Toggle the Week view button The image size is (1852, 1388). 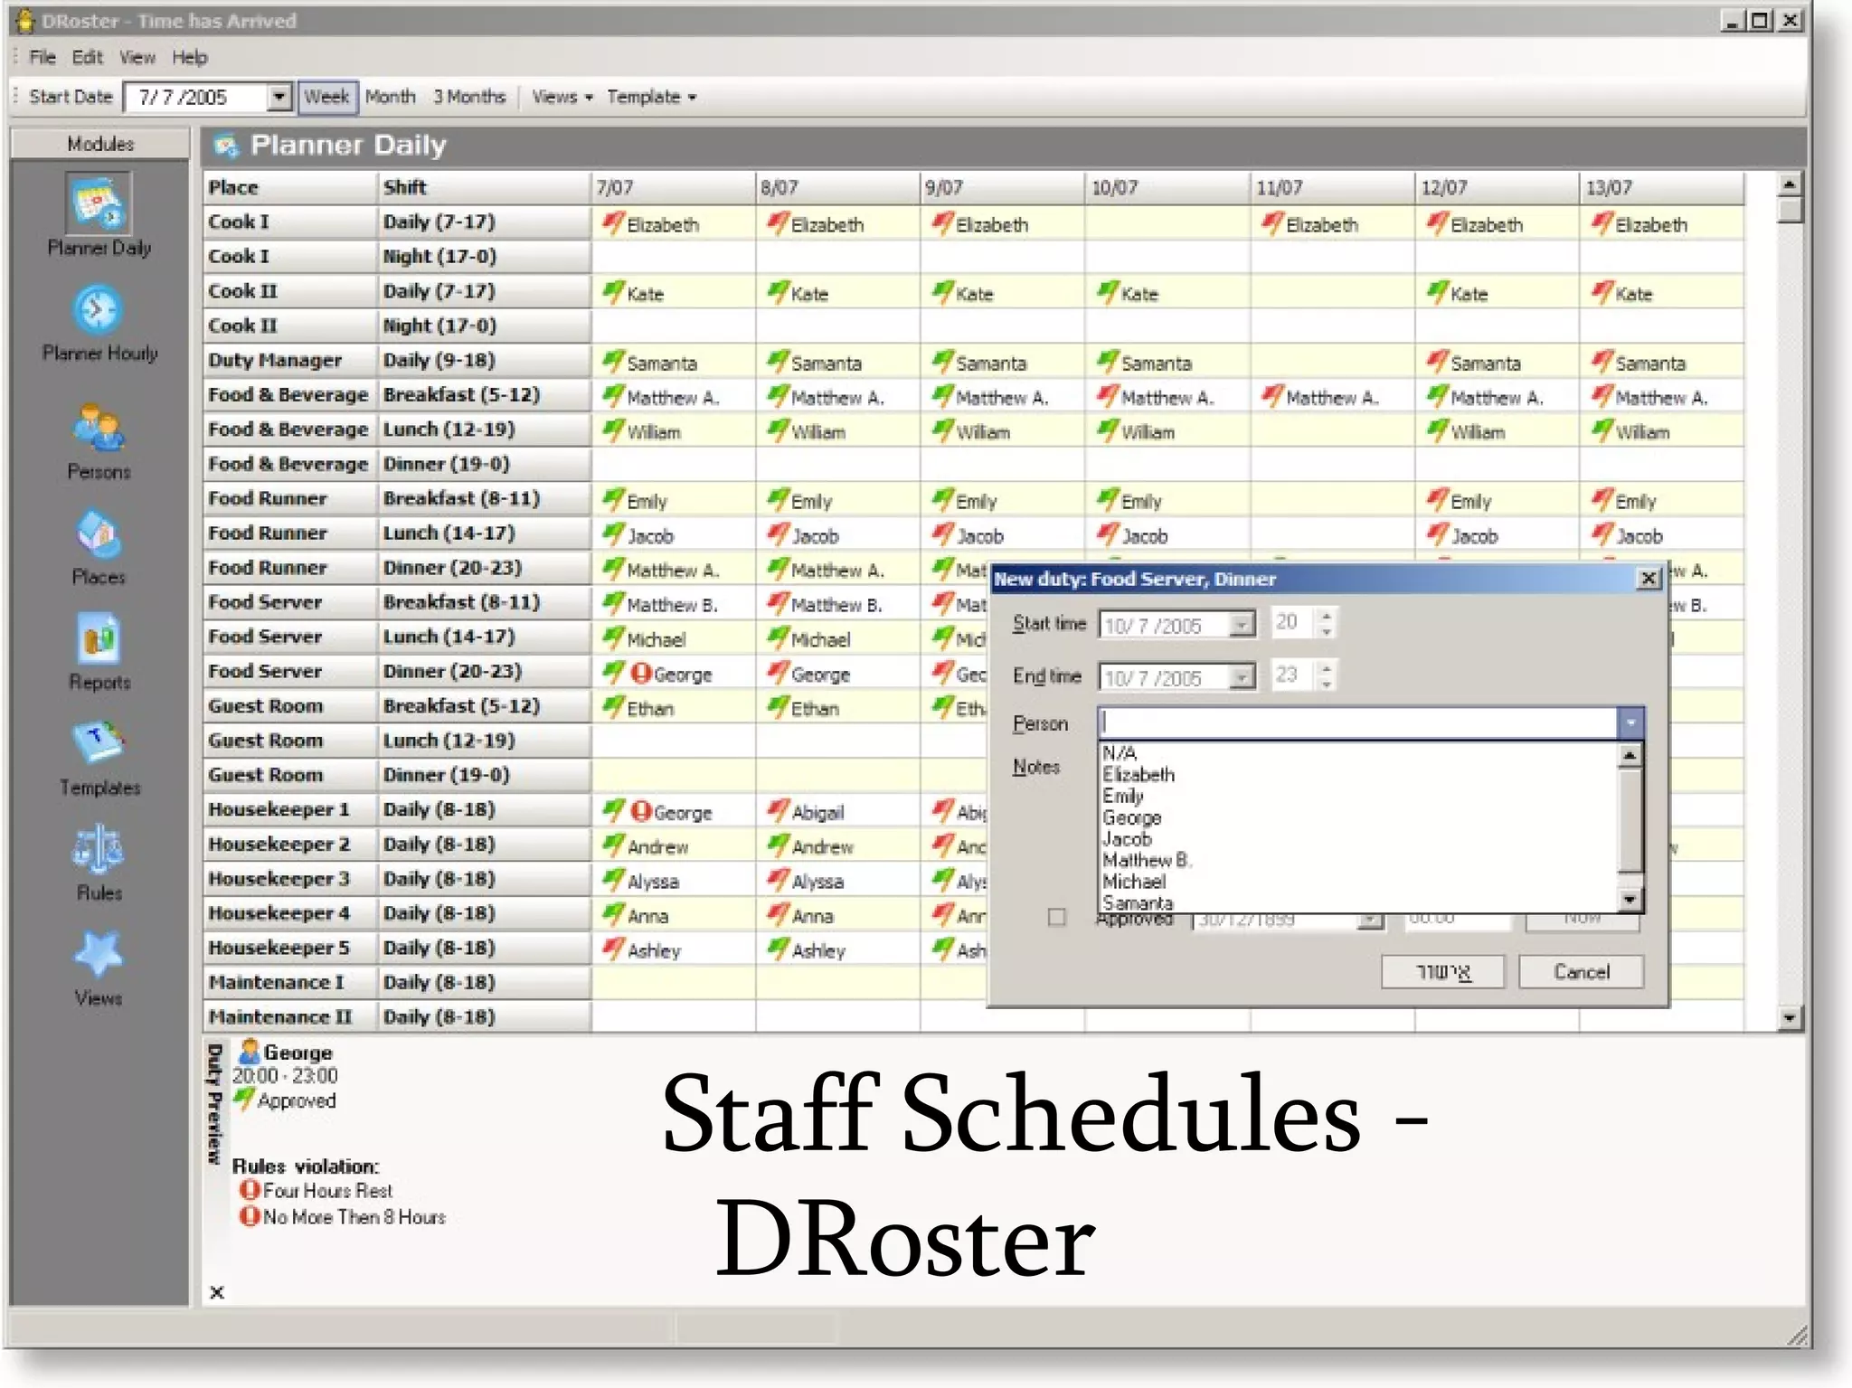pos(326,97)
